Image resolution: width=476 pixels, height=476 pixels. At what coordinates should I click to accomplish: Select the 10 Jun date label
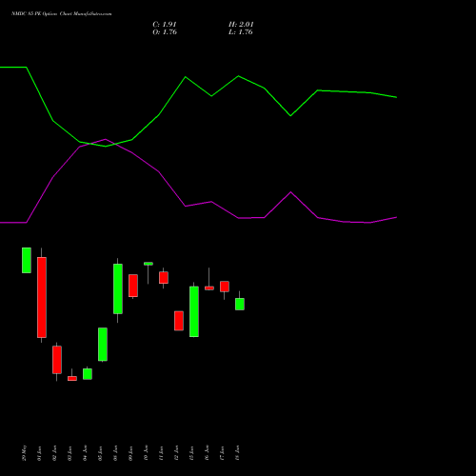tap(147, 453)
